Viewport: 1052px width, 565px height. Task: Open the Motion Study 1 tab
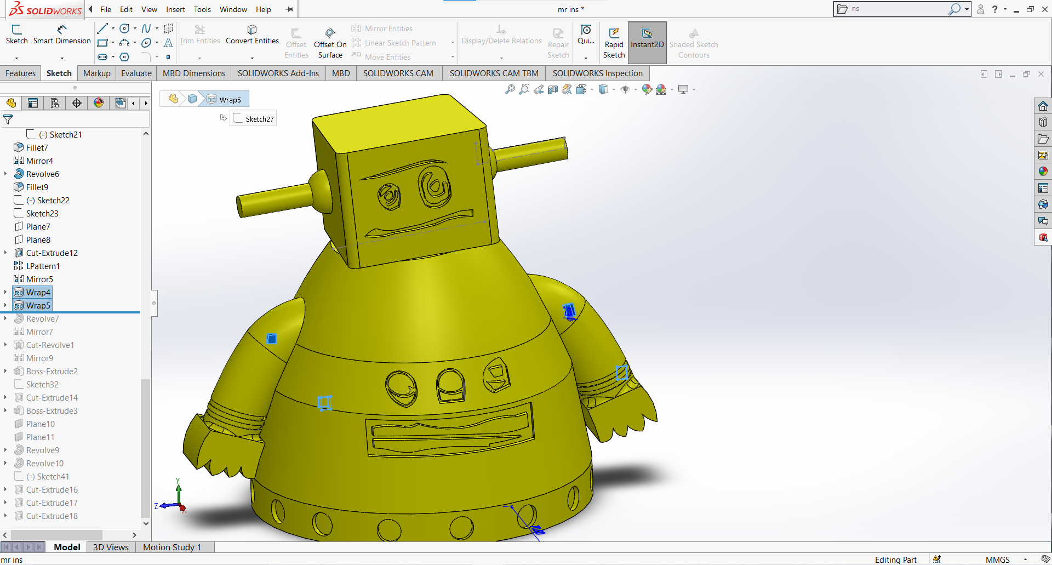coord(172,547)
